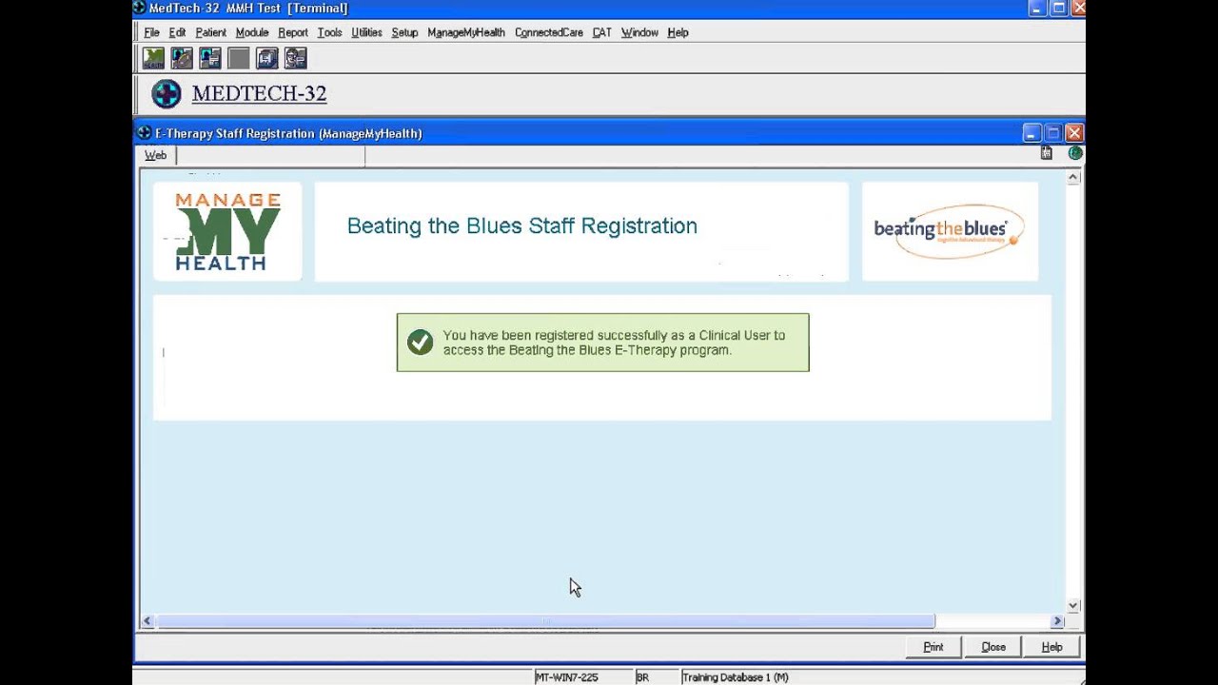Image resolution: width=1218 pixels, height=685 pixels.
Task: Open the ManageMyHealth menu
Action: click(466, 32)
